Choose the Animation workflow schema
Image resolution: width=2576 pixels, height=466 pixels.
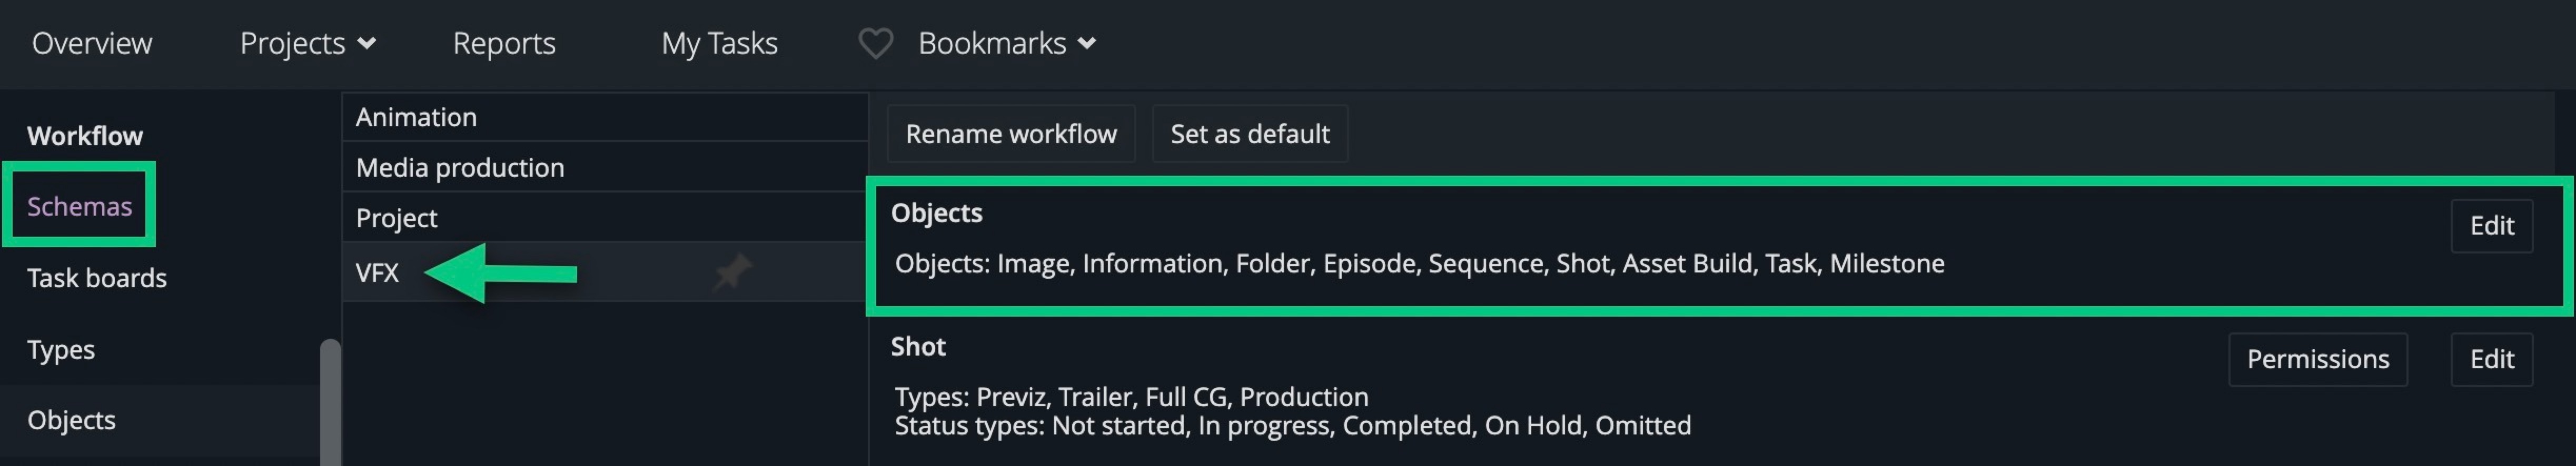click(x=605, y=117)
